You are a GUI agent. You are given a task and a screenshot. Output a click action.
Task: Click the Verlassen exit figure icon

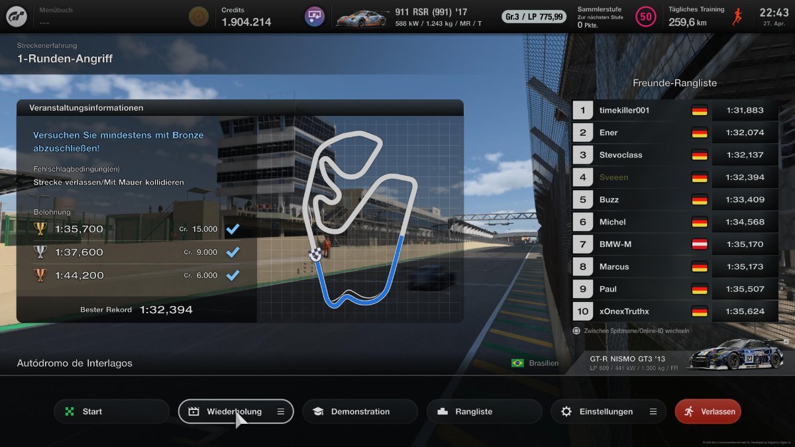(x=690, y=411)
